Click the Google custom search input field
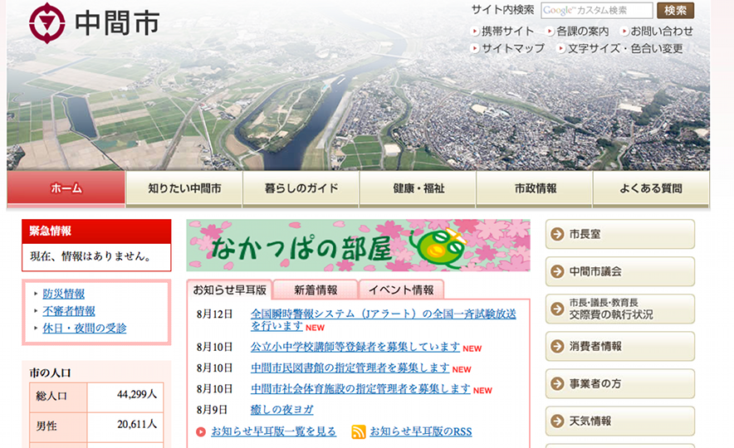Viewport: 734px width, 448px height. (596, 11)
